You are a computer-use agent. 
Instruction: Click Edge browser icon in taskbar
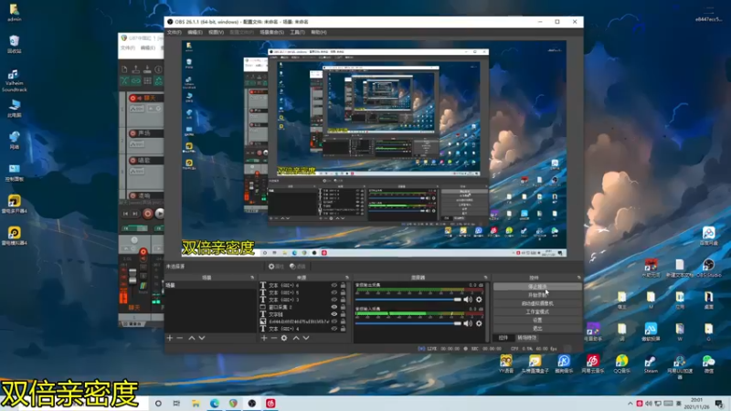coord(216,403)
